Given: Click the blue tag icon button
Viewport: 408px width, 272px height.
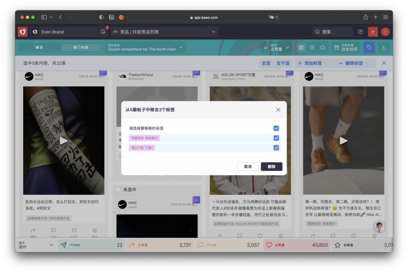Looking at the screenshot, I should click(369, 48).
